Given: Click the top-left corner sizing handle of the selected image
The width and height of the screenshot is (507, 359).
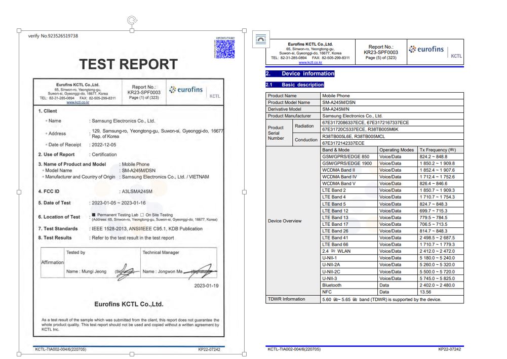Looking at the screenshot, I should point(19,31).
